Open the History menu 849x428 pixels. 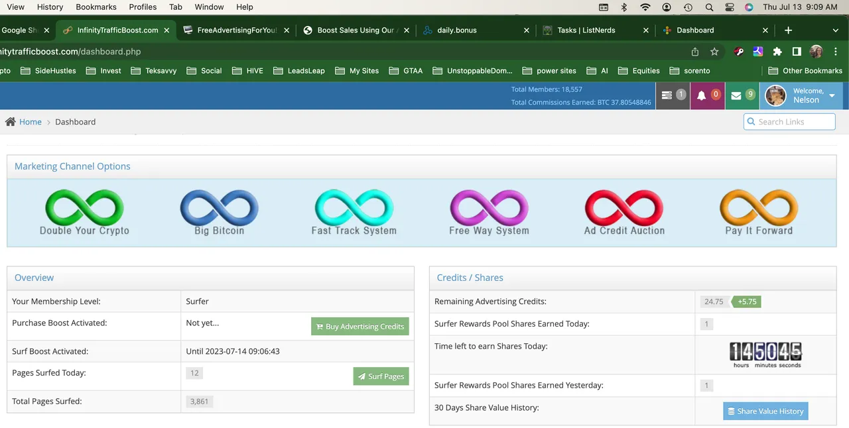(50, 7)
